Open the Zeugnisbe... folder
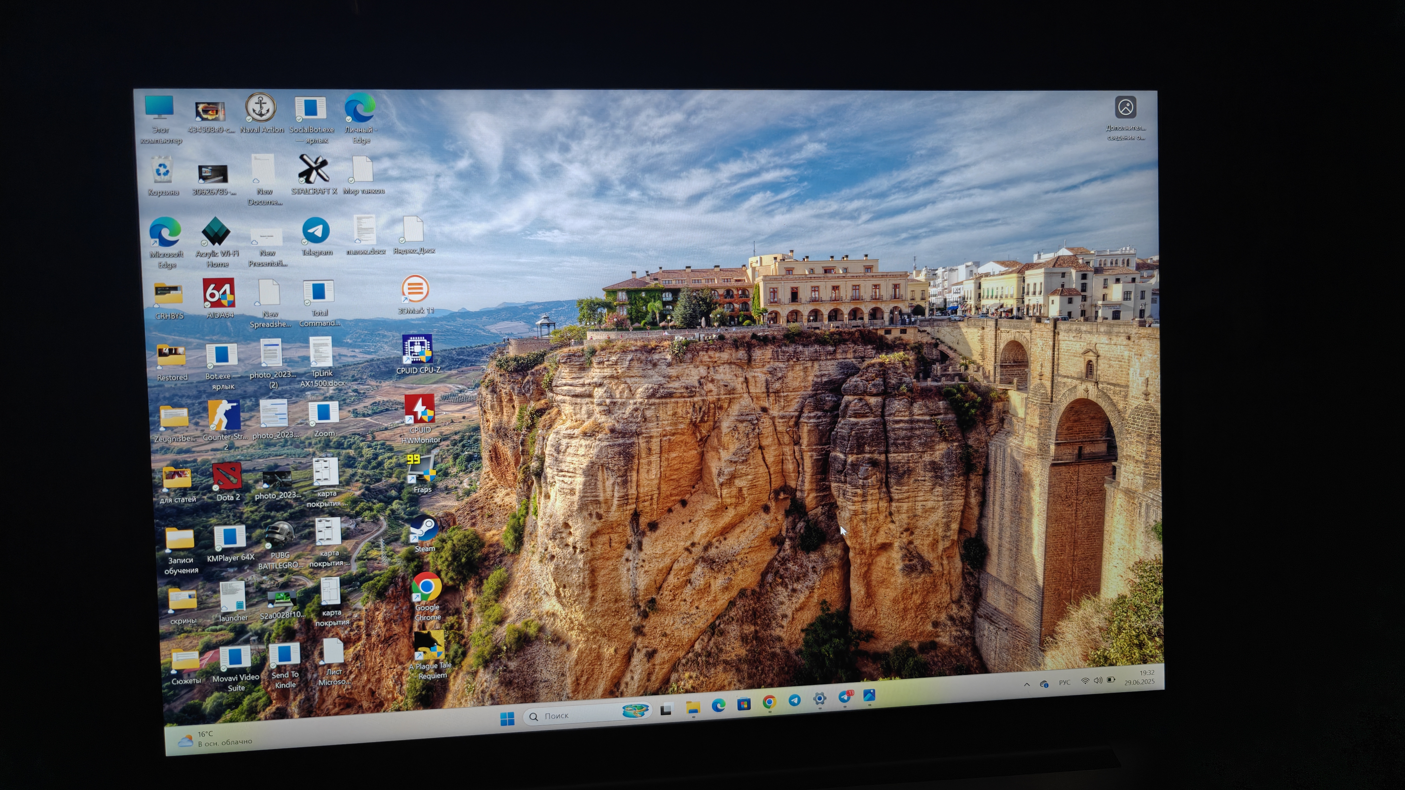 (x=175, y=424)
